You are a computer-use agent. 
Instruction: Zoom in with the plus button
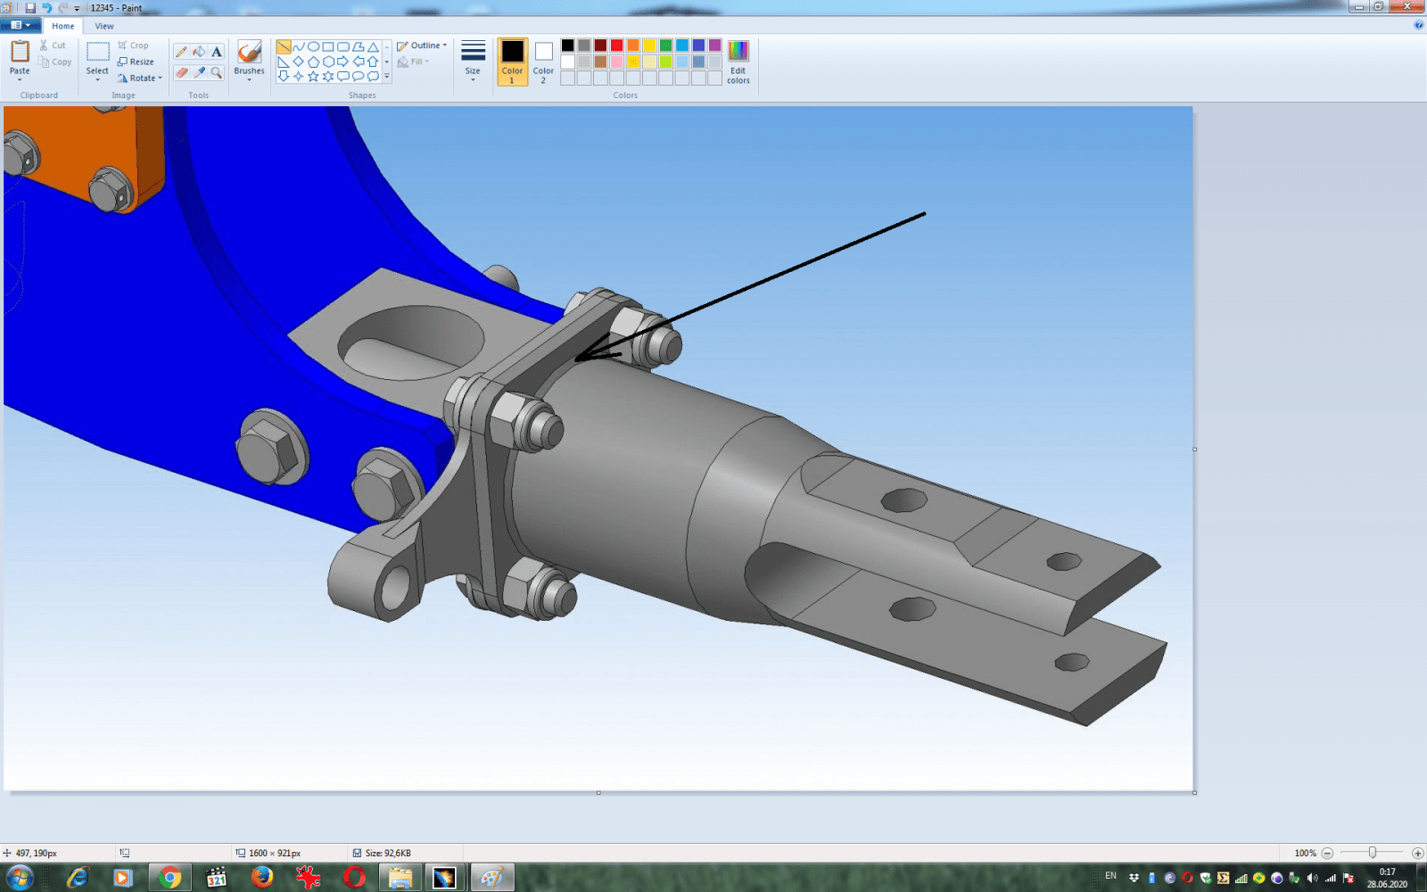[x=1417, y=853]
